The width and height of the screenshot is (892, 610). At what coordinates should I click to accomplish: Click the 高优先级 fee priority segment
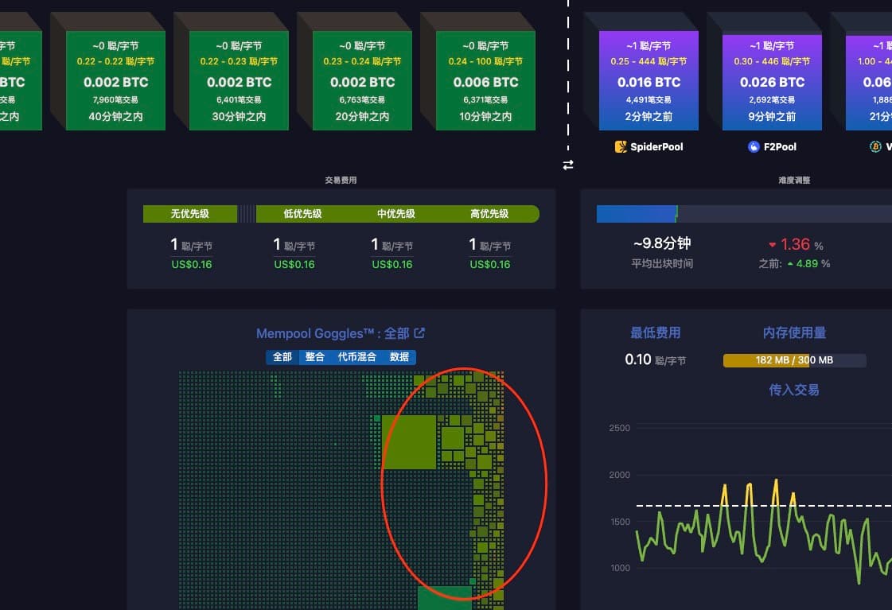[x=489, y=214]
